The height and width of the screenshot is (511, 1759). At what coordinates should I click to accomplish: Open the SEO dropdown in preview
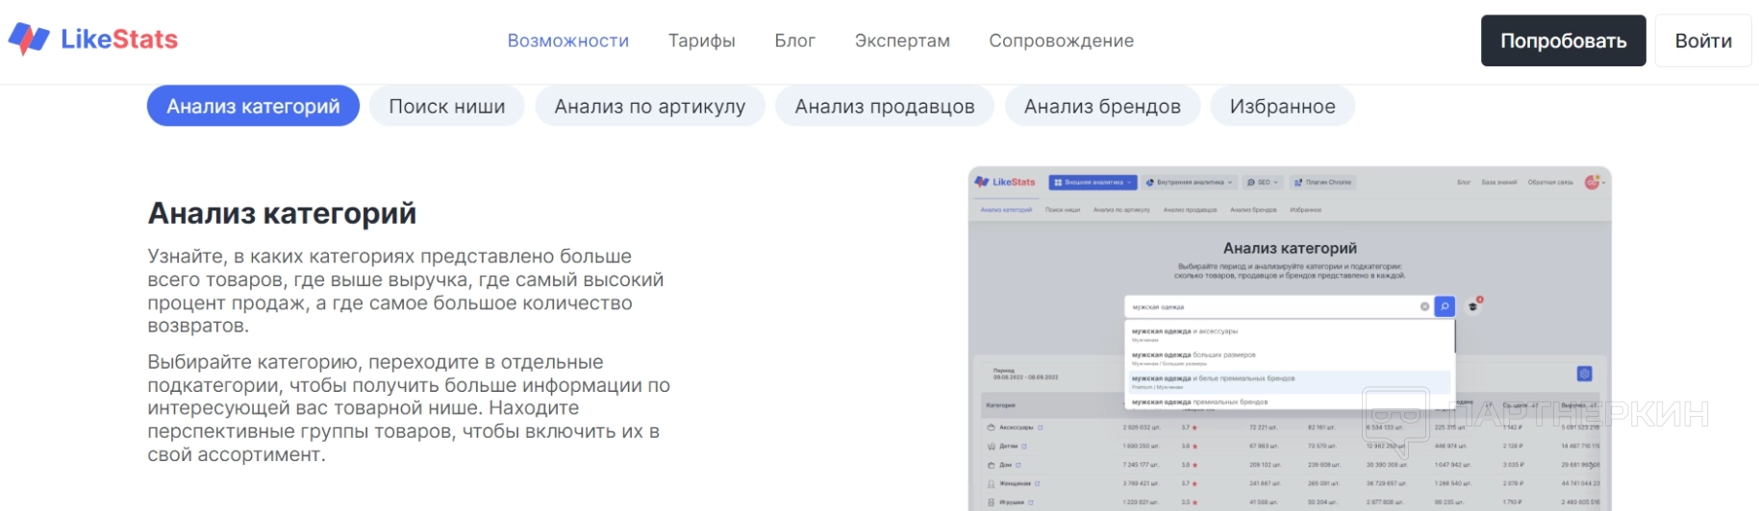pos(1263,182)
